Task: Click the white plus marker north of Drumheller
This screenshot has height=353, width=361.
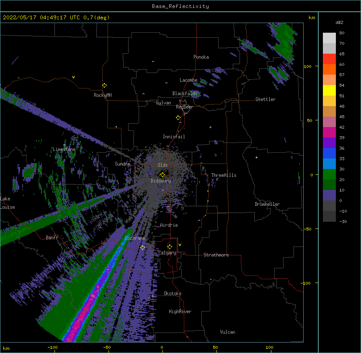Action: point(256,157)
